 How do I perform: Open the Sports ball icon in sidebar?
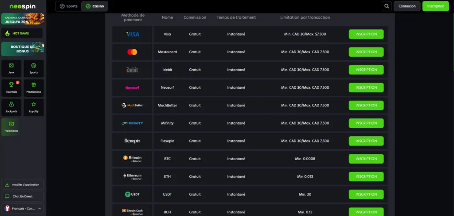pyautogui.click(x=34, y=66)
